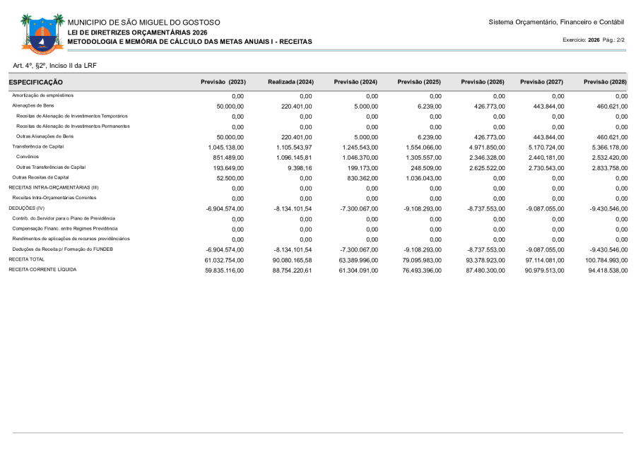Click the Pág.: 2/2 page indicator
636x450 pixels.
pyautogui.click(x=613, y=40)
